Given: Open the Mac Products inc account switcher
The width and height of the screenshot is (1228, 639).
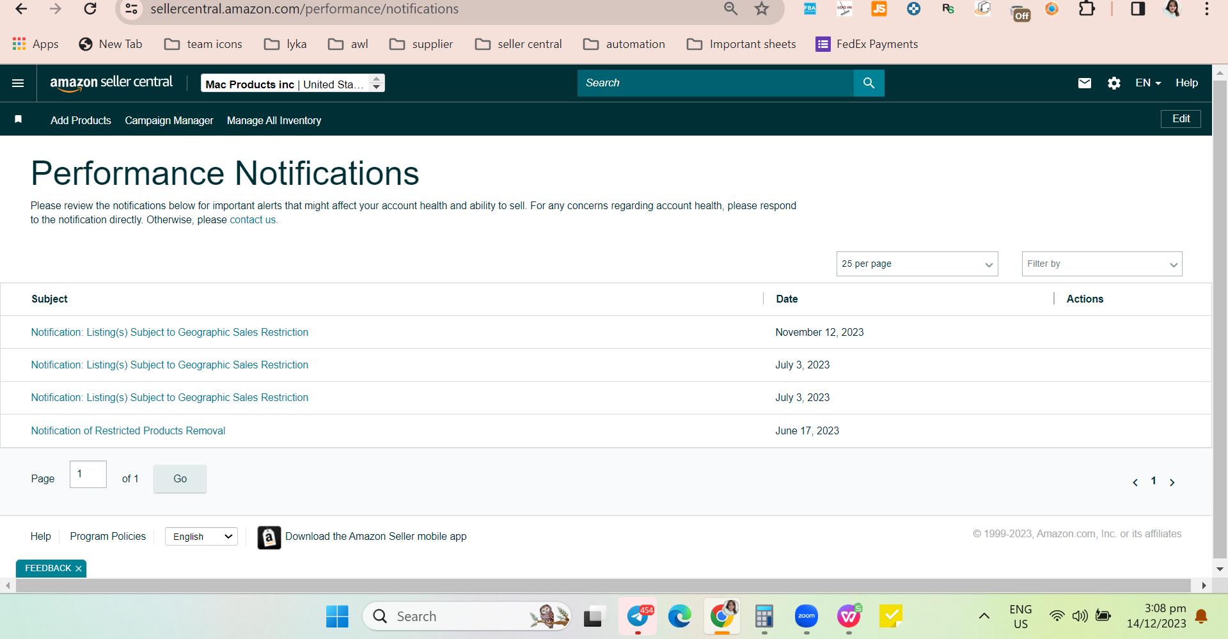Looking at the screenshot, I should tap(293, 83).
